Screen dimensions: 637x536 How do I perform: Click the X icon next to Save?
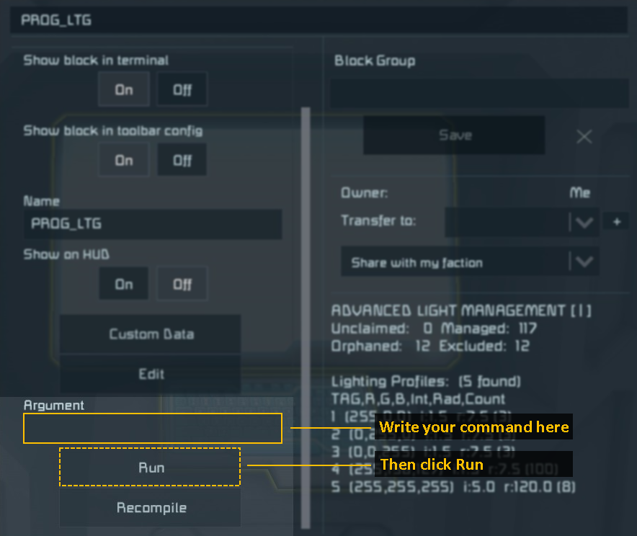[x=584, y=136]
